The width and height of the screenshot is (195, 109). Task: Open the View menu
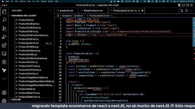29,1
